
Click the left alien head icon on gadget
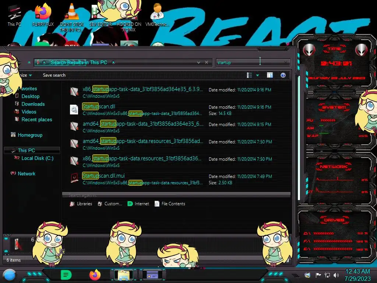pyautogui.click(x=309, y=50)
